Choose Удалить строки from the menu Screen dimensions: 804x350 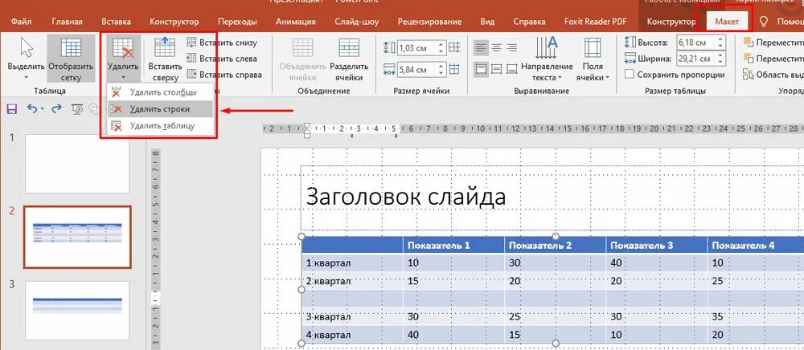click(x=160, y=109)
